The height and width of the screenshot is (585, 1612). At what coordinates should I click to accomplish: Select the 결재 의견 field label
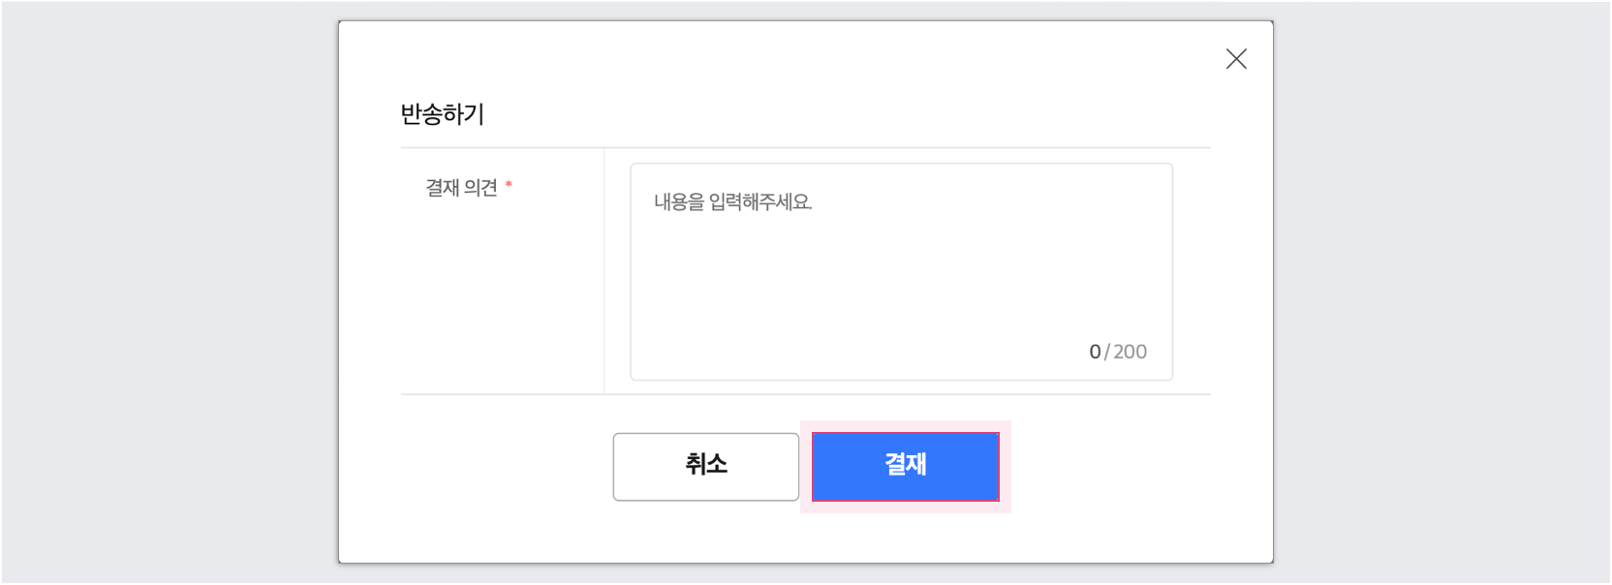pyautogui.click(x=461, y=188)
